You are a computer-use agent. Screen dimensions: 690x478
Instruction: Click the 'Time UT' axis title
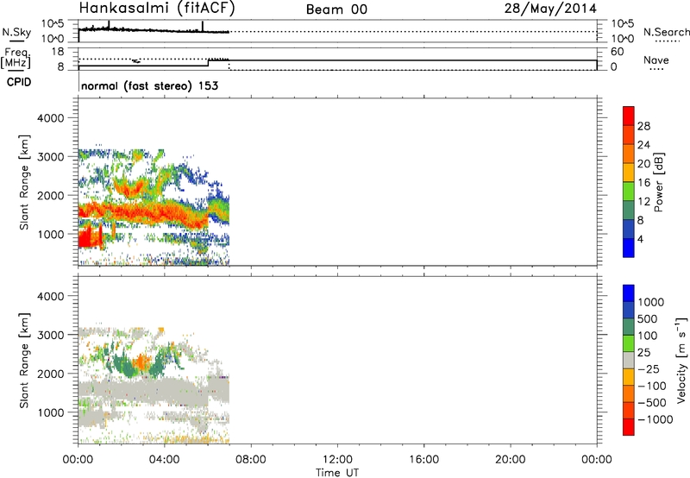(337, 473)
